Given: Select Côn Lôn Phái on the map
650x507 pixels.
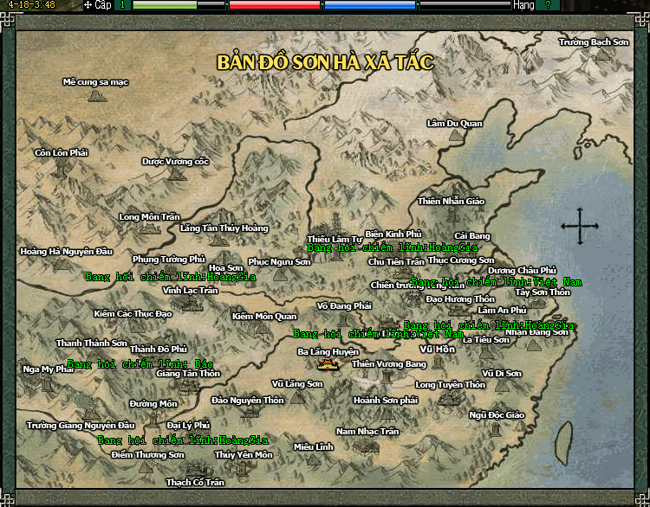Looking at the screenshot, I should click(x=61, y=153).
